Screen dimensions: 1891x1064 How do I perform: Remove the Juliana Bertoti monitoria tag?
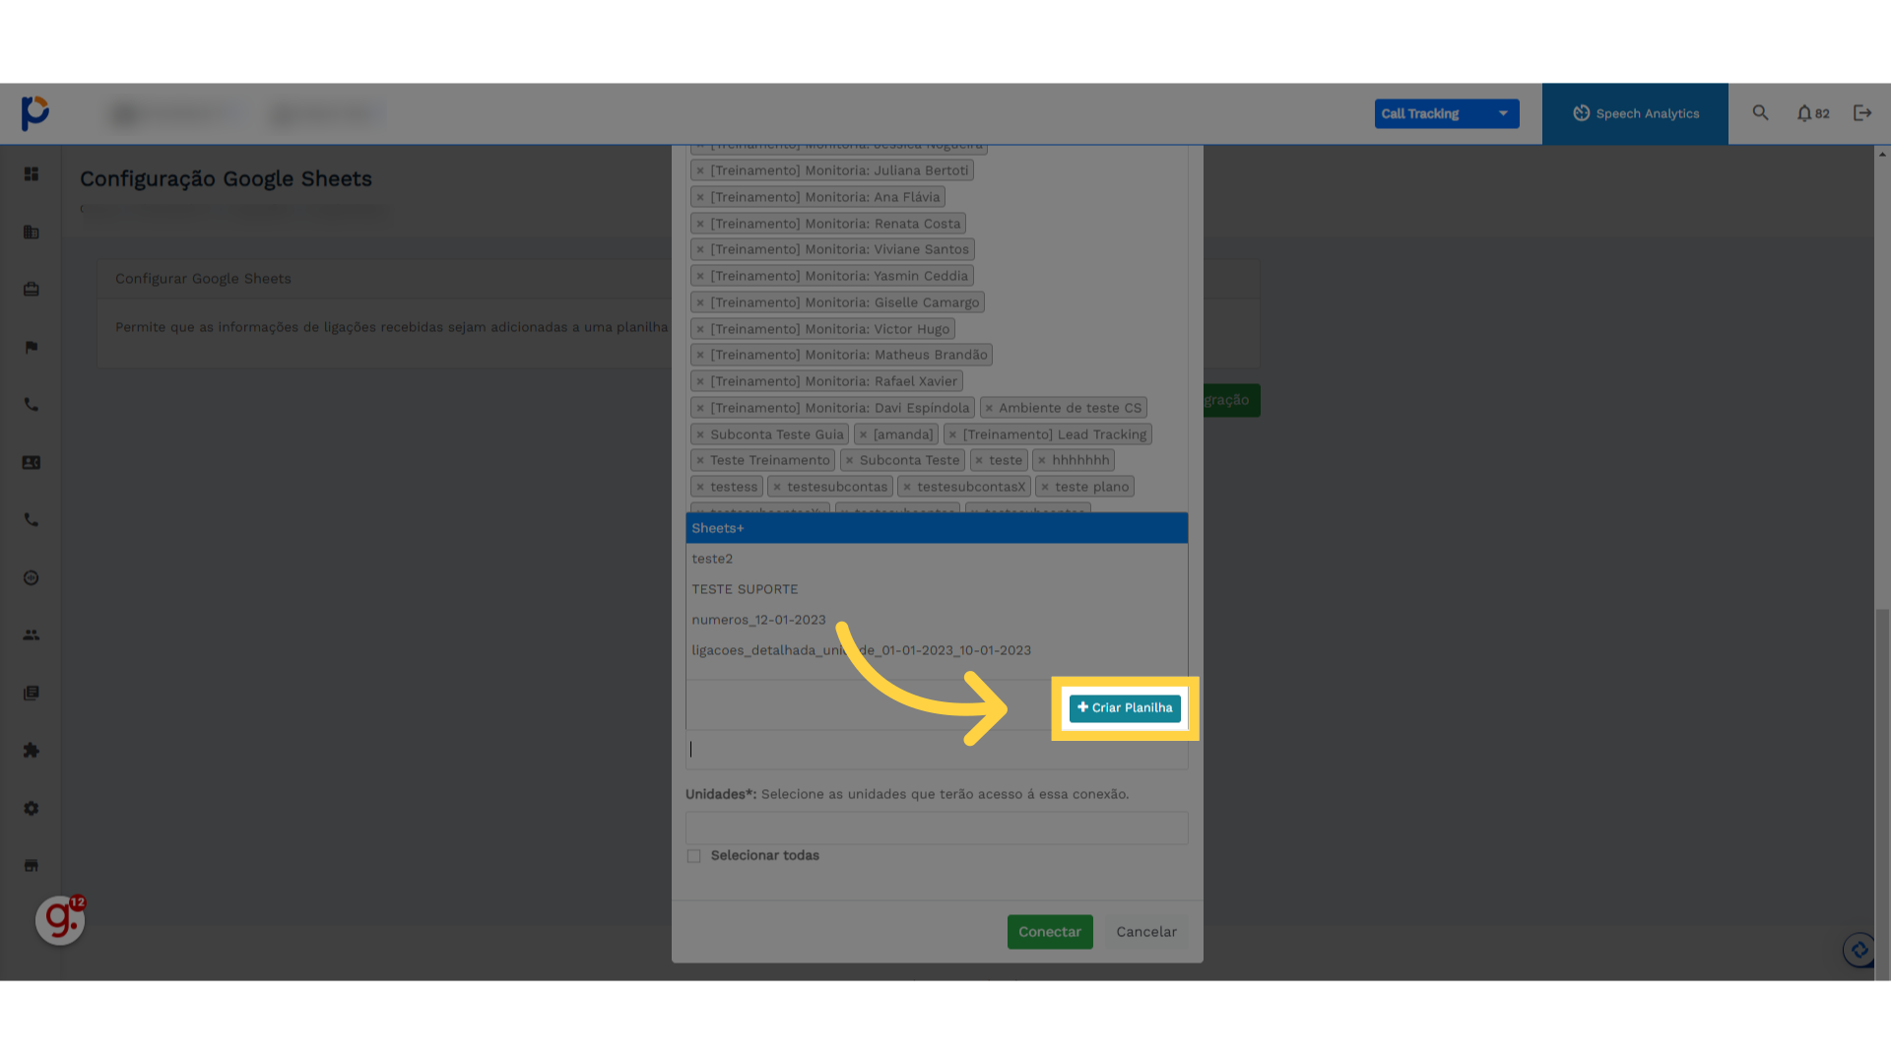point(700,170)
